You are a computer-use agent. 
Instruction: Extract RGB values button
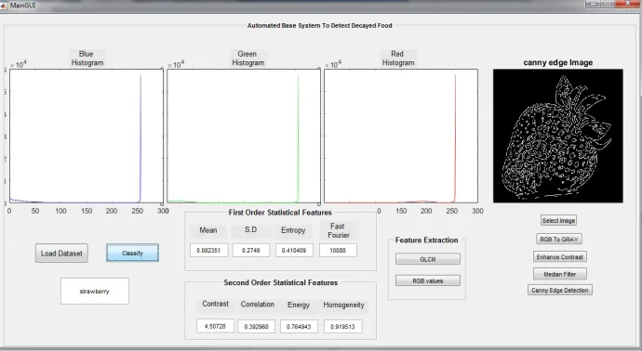click(427, 280)
